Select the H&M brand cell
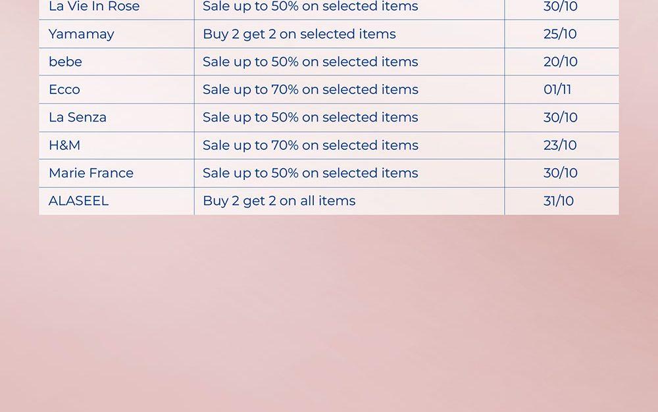 pyautogui.click(x=64, y=145)
